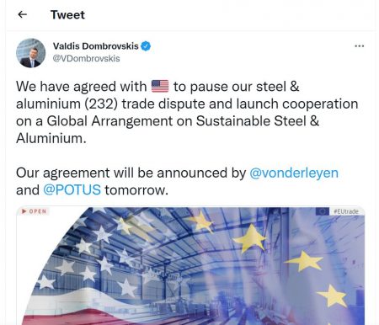
Task: Click the #EUtrade hashtag on the image
Action: (346, 211)
